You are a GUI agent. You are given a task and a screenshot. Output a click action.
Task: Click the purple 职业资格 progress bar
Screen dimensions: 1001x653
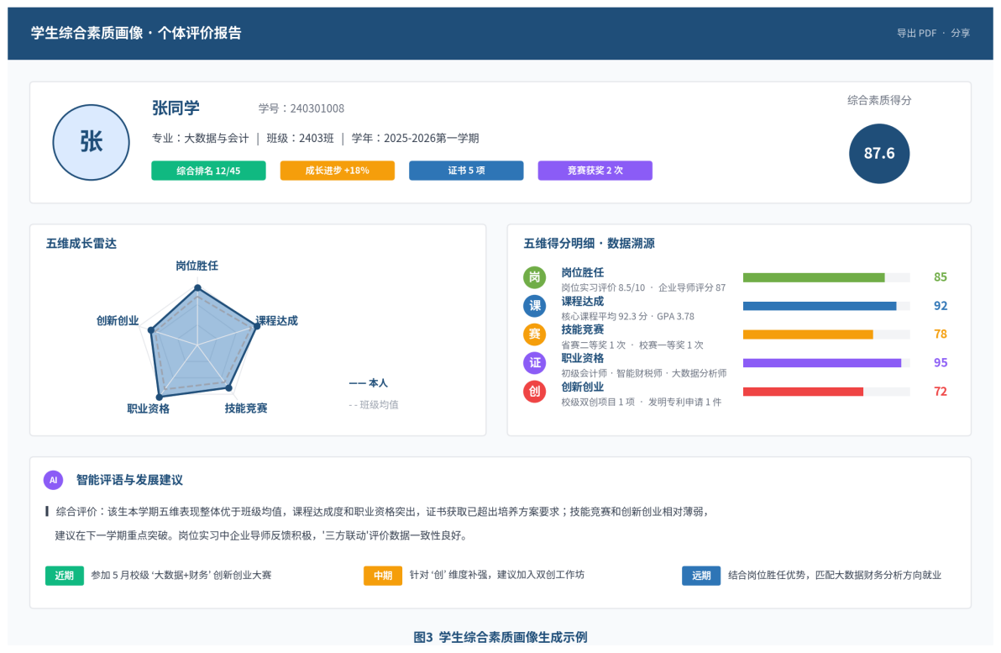coord(826,363)
